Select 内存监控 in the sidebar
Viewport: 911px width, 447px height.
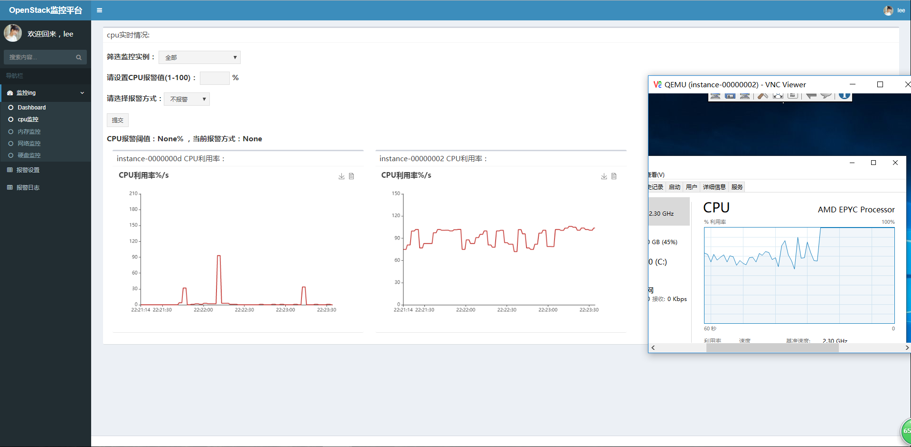tap(29, 131)
